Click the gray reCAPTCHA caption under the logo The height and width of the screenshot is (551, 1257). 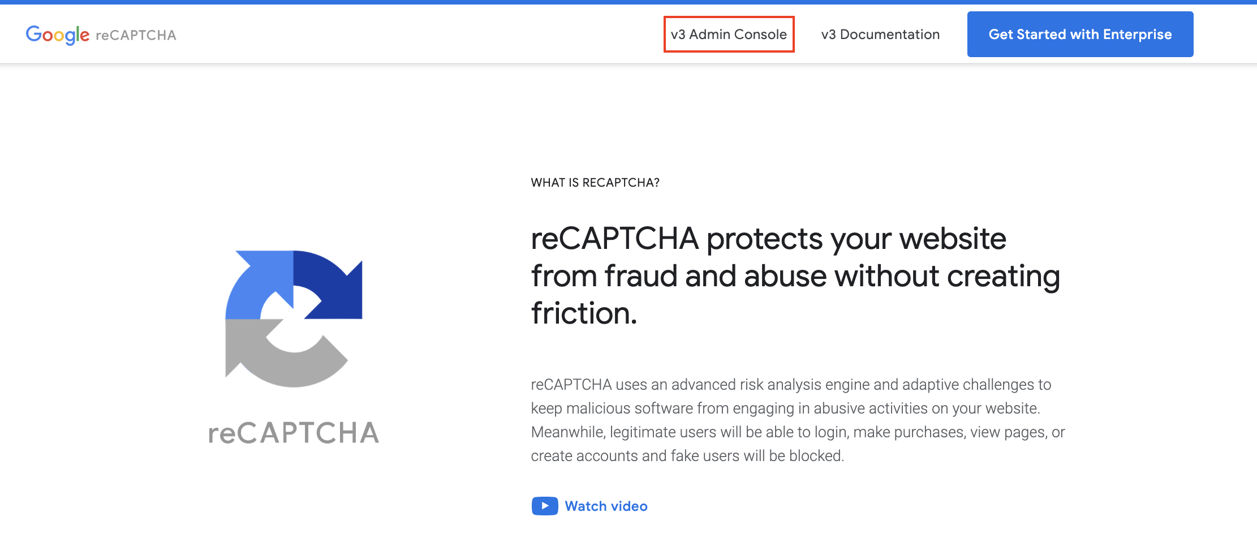coord(294,433)
